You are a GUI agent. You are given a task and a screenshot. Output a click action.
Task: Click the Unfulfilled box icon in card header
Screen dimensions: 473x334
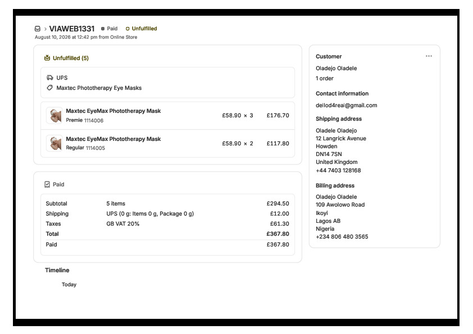tap(47, 58)
